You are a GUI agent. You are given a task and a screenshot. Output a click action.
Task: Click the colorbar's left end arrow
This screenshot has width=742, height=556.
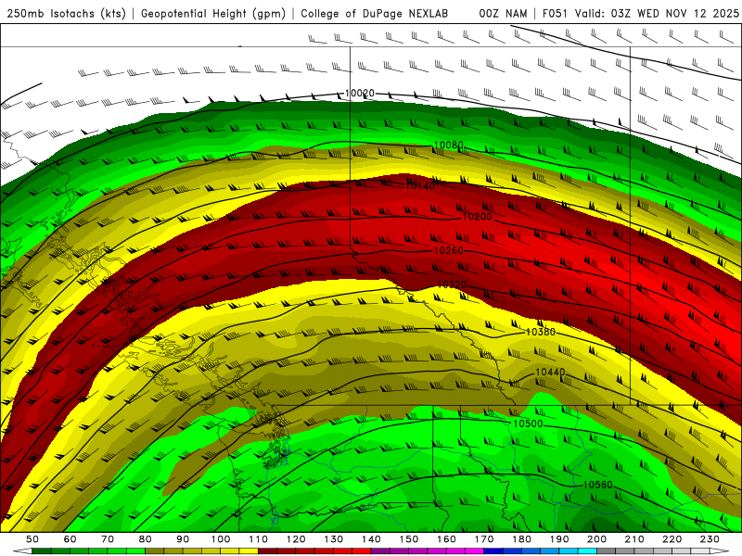[x=22, y=551]
